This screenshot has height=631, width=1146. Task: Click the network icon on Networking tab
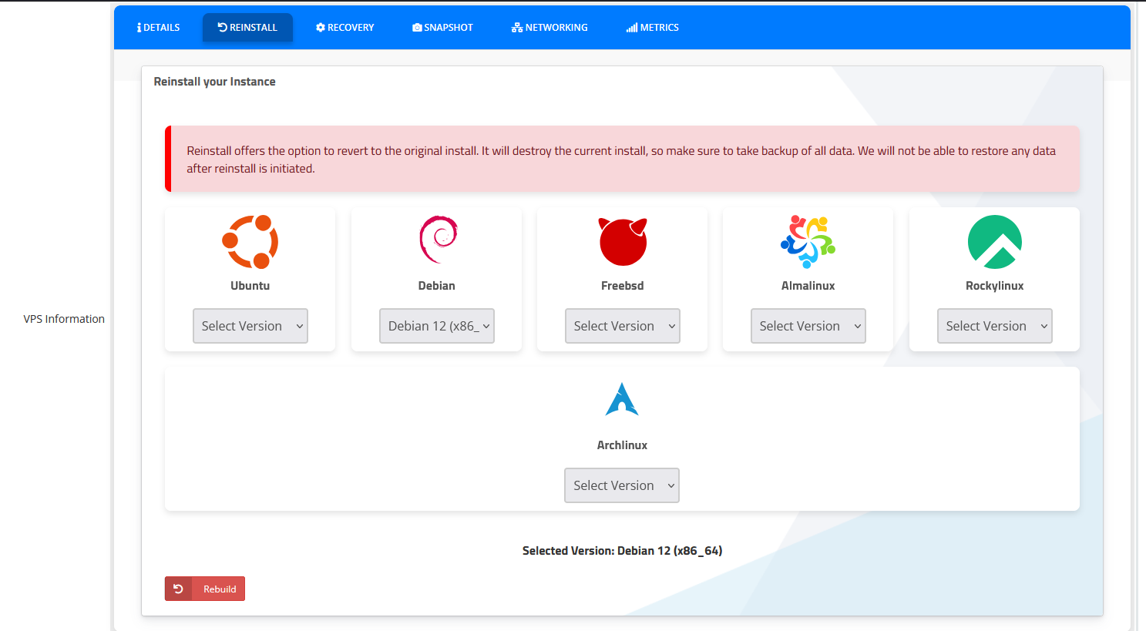point(517,28)
